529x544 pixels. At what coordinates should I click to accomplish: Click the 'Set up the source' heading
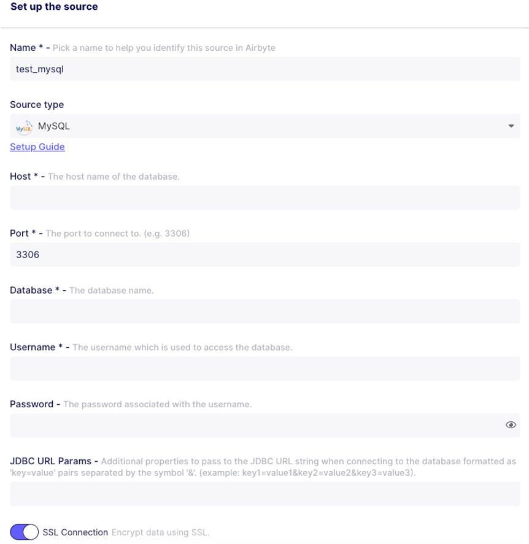pyautogui.click(x=54, y=7)
